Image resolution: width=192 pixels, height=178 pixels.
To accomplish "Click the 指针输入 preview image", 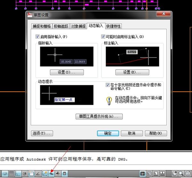I will pos(67,57).
